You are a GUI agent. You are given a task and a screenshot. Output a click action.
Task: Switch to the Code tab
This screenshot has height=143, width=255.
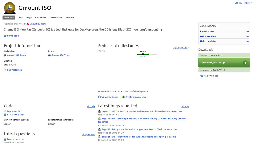(20, 18)
